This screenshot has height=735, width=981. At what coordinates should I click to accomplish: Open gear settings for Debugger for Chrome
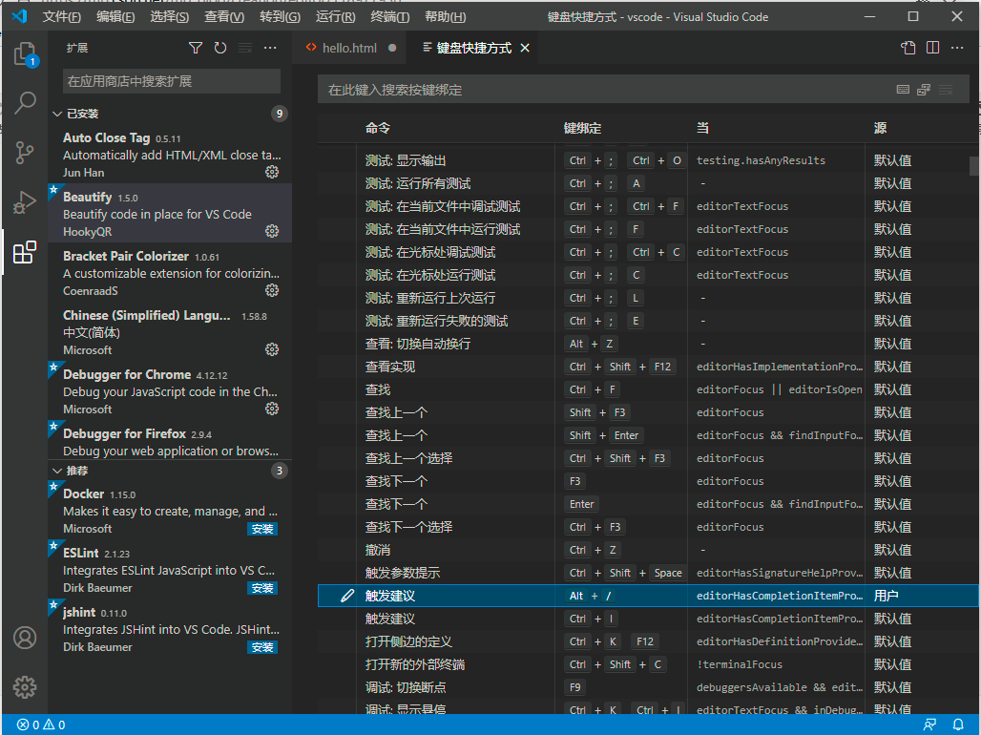tap(272, 409)
